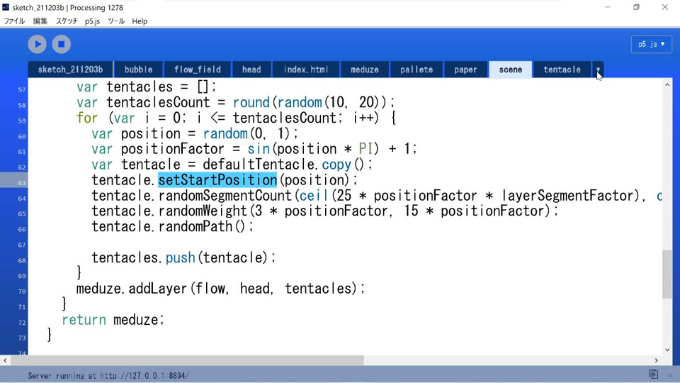Open the p5.js mode dropdown
The height and width of the screenshot is (383, 680).
(652, 44)
